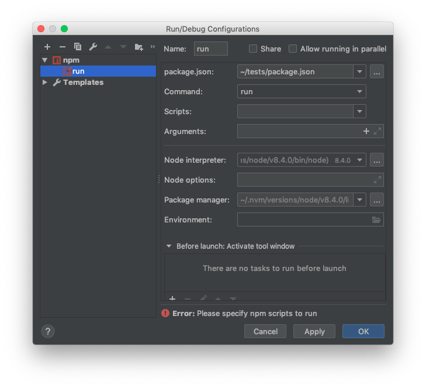The height and width of the screenshot is (388, 426).
Task: Expand the Arguments field editor
Action: click(x=377, y=131)
